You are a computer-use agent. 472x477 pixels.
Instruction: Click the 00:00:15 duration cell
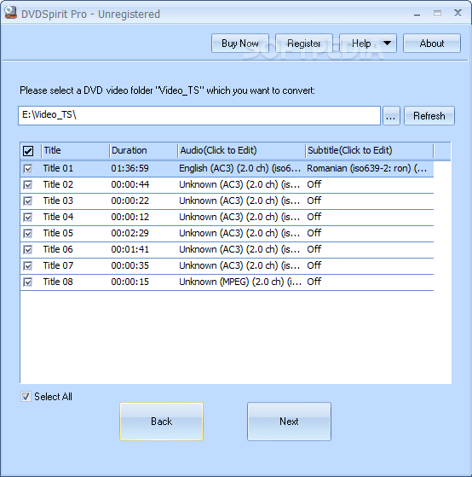point(130,282)
